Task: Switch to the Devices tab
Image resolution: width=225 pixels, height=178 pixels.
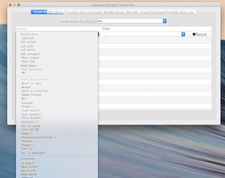Action: 132,12
